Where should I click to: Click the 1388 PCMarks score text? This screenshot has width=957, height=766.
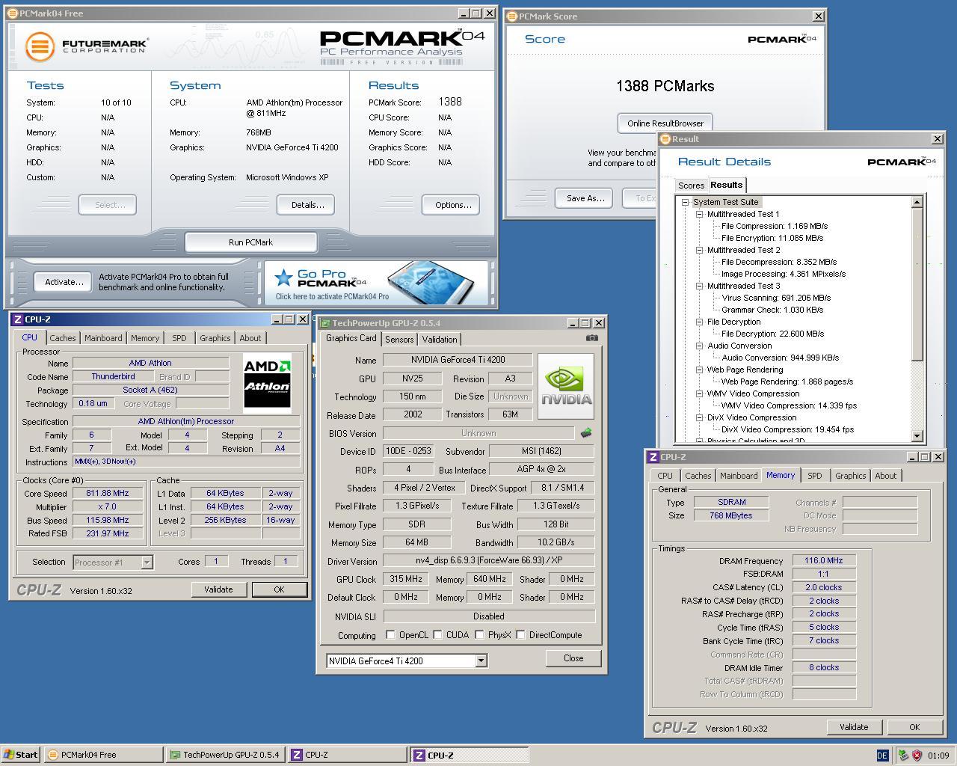tap(665, 86)
